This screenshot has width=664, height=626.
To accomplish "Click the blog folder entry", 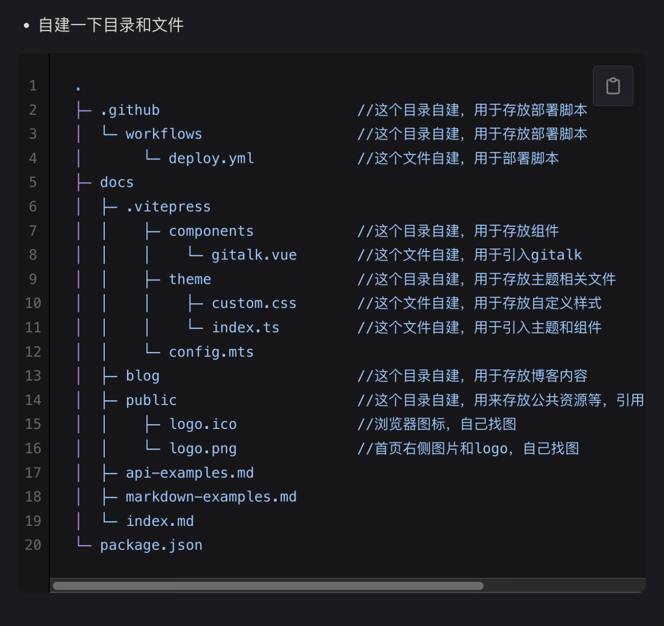I will [x=143, y=376].
